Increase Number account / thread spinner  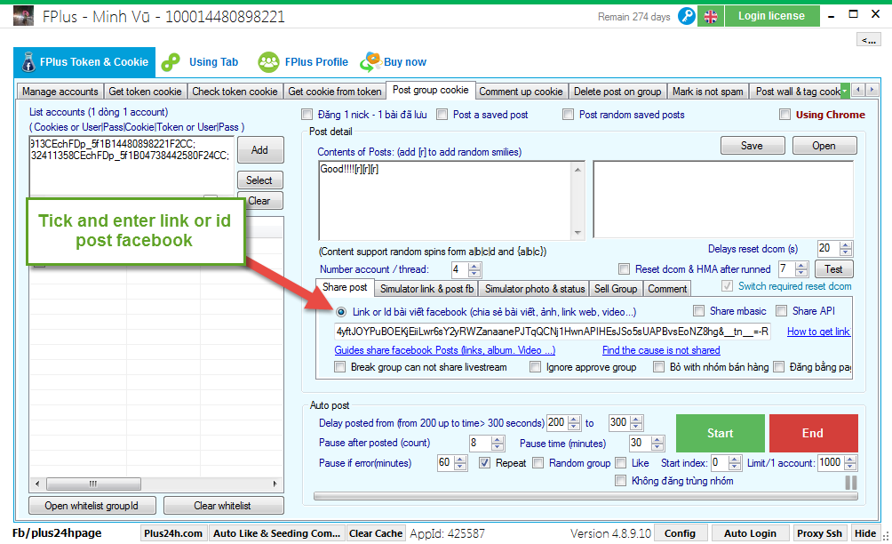pyautogui.click(x=474, y=266)
